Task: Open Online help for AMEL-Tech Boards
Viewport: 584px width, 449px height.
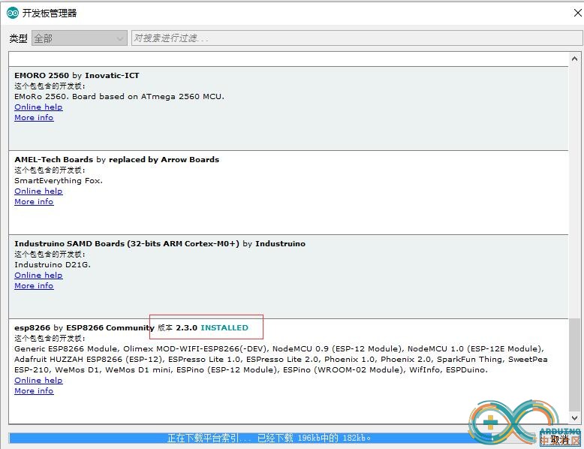Action: click(38, 191)
